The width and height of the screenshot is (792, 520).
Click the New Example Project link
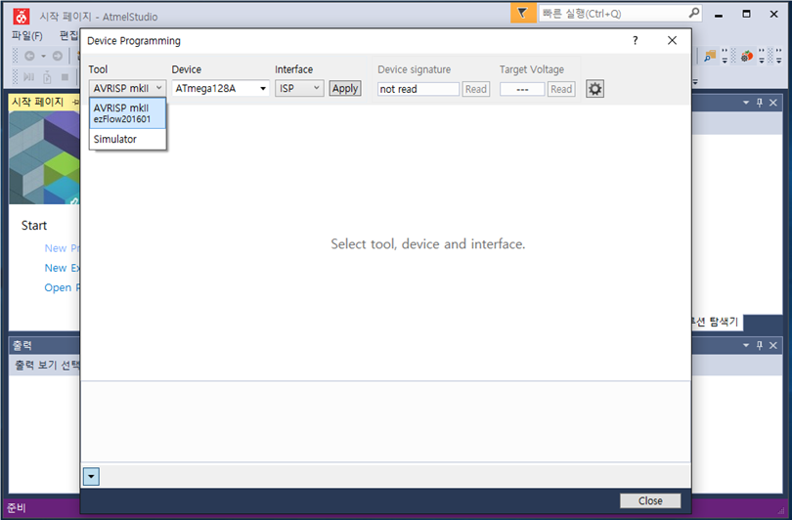pyautogui.click(x=62, y=268)
